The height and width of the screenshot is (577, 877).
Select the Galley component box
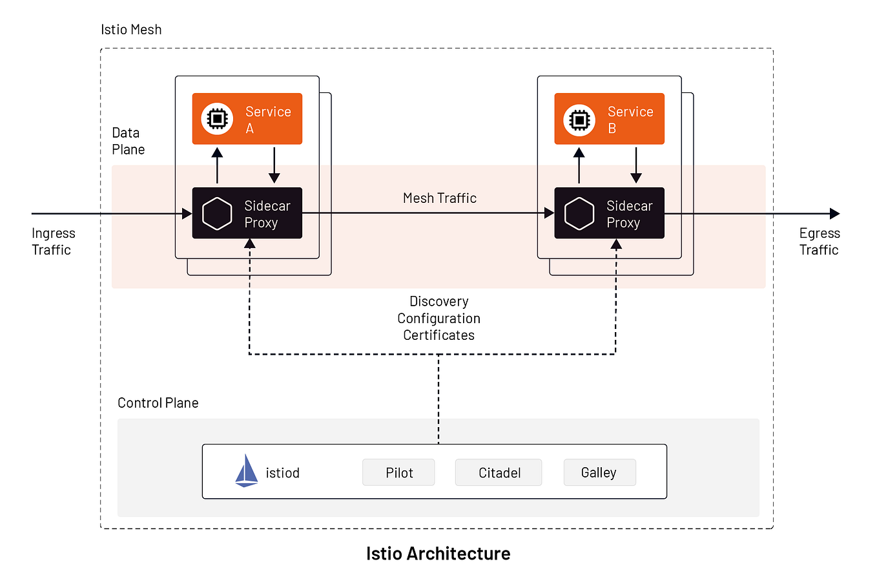pyautogui.click(x=599, y=472)
